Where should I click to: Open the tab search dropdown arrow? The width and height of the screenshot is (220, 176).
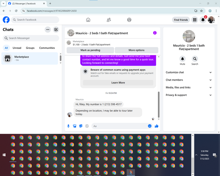[4, 4]
